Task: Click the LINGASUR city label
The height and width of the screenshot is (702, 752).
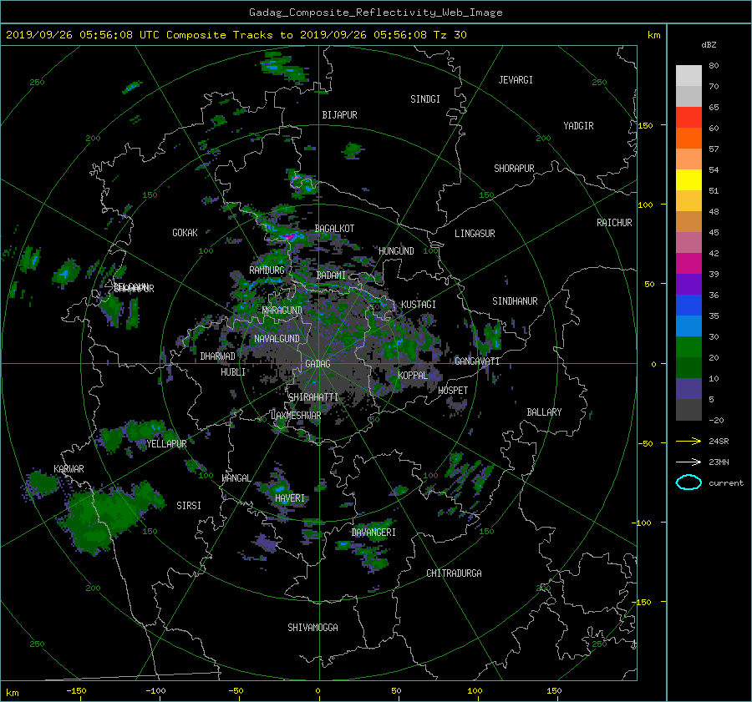Action: pos(475,234)
